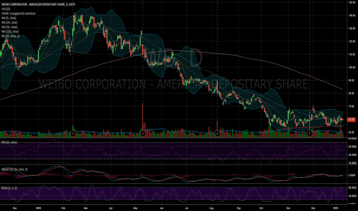Click the Stoch (5, 3, 3) pane label
The image size is (358, 211).
(9, 188)
